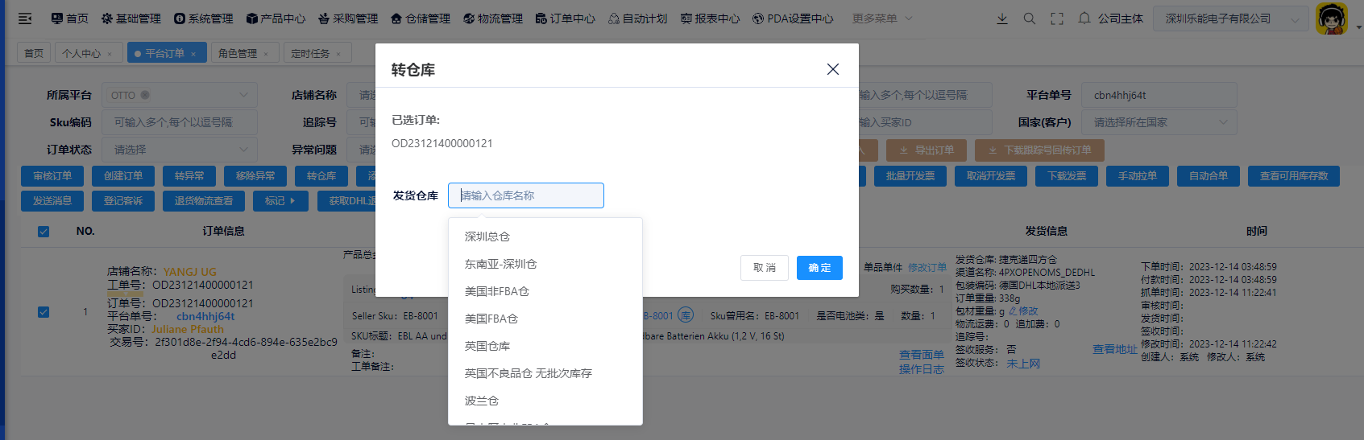Open 基础管理 menu
The width and height of the screenshot is (1364, 440).
coord(131,19)
